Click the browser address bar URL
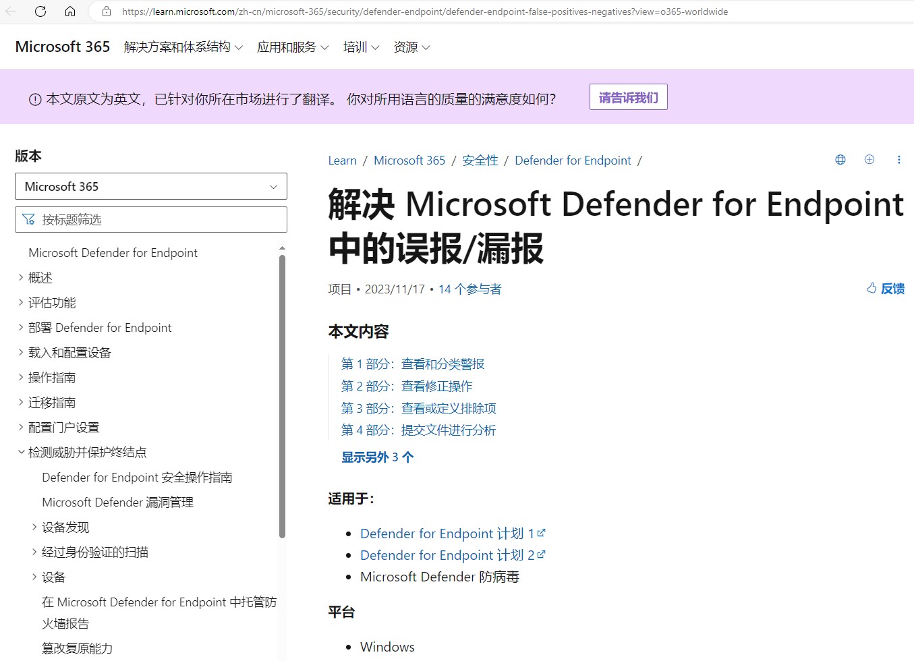Viewport: 914px width, 661px height. pos(425,11)
